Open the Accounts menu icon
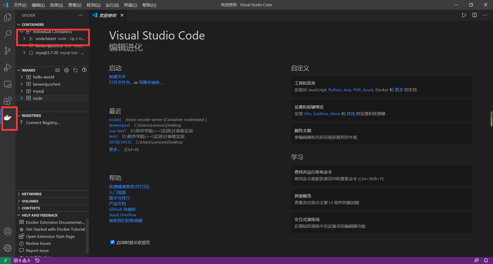This screenshot has height=264, width=493. 8,231
